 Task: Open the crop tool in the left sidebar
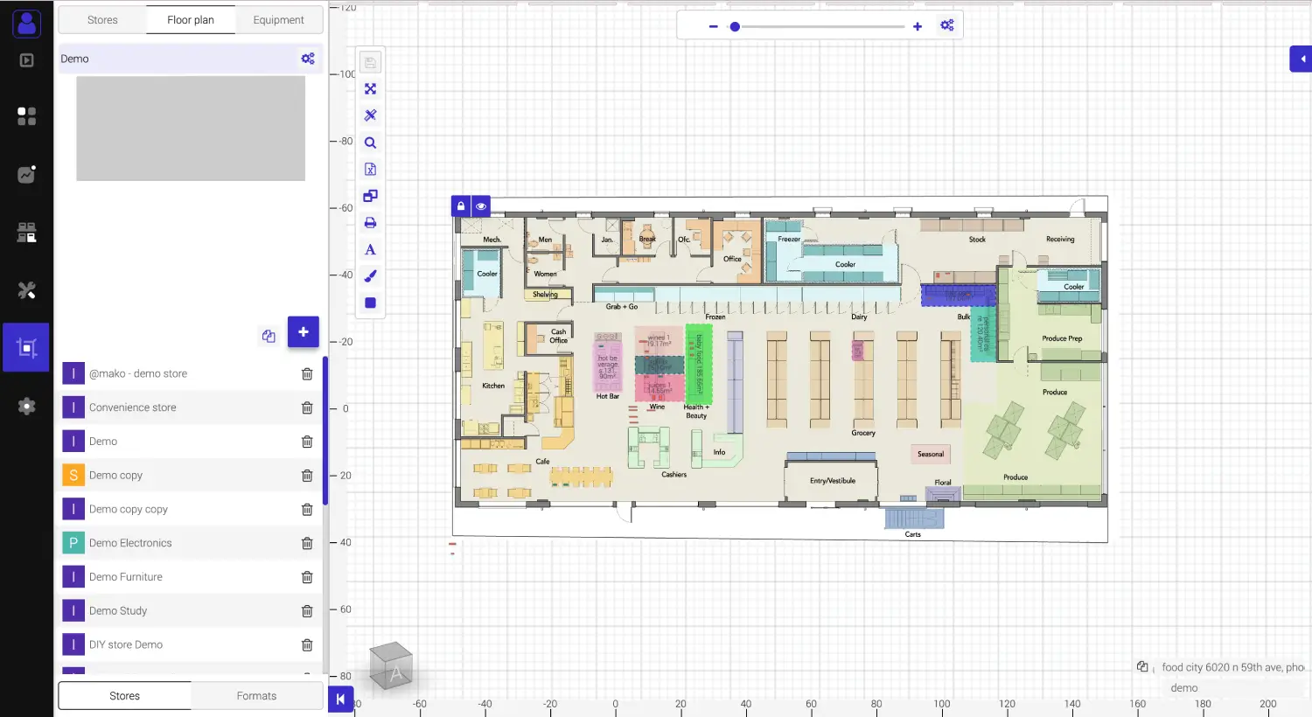[x=25, y=347]
